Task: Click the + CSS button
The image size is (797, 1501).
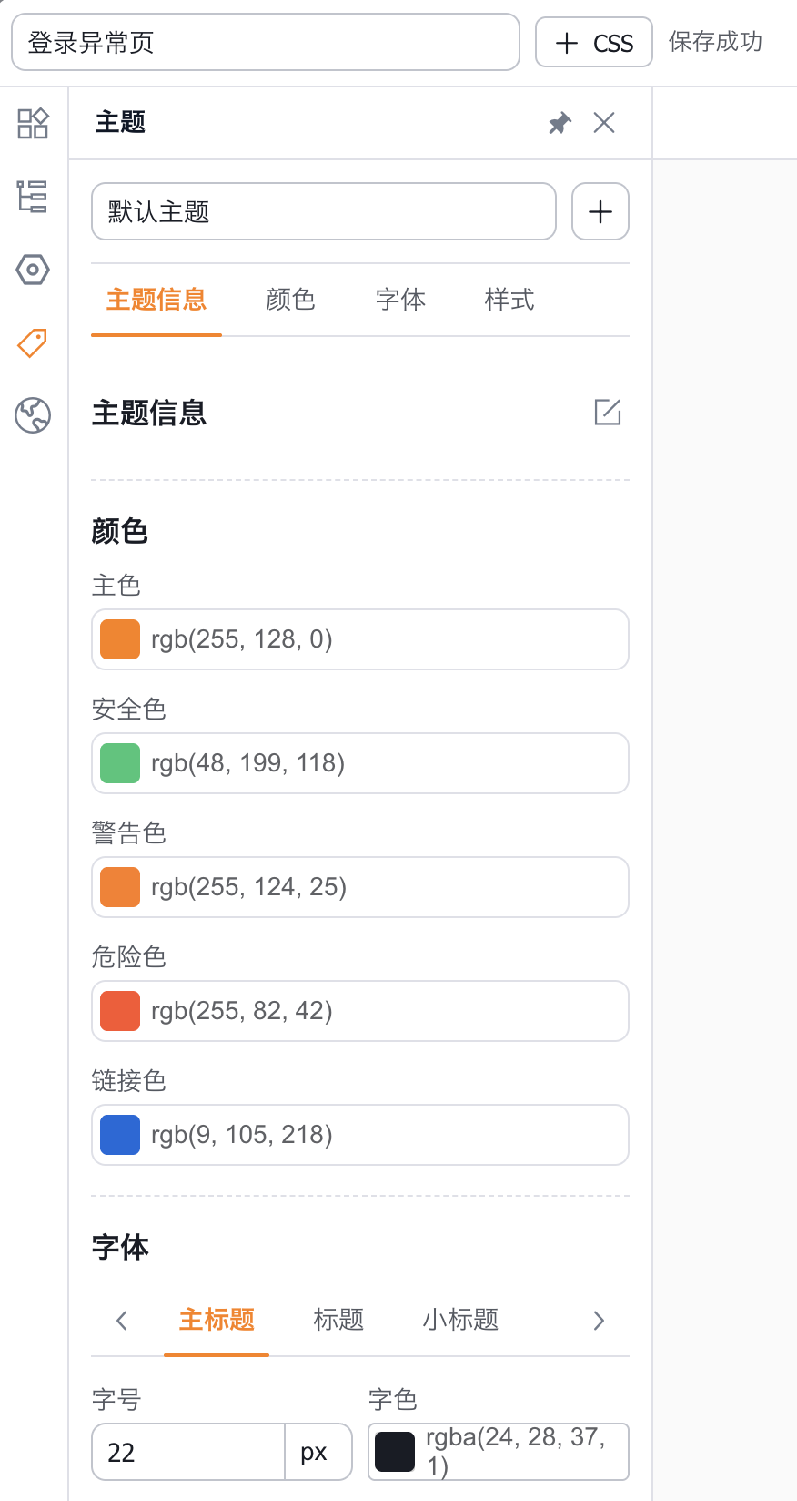Action: [593, 43]
